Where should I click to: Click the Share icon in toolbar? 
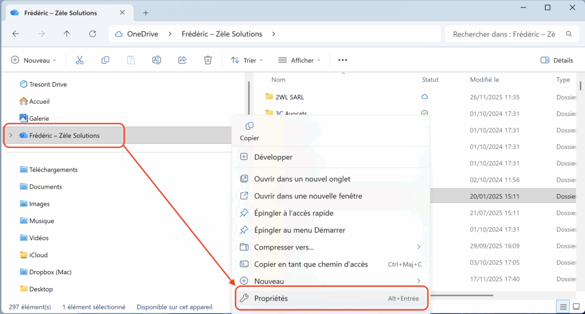pyautogui.click(x=182, y=60)
